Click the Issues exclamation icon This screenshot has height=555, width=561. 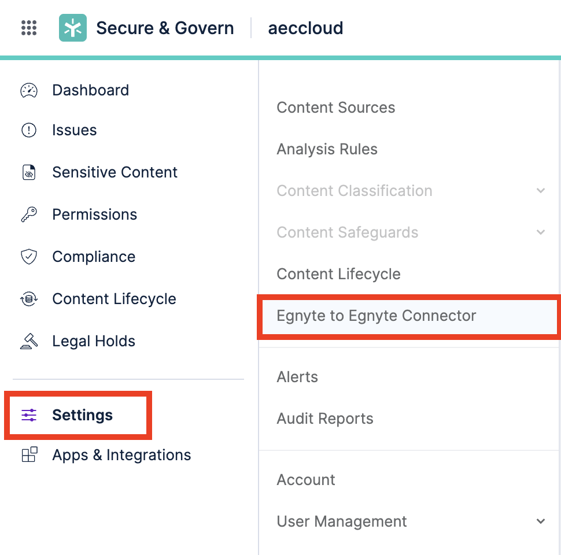tap(28, 130)
